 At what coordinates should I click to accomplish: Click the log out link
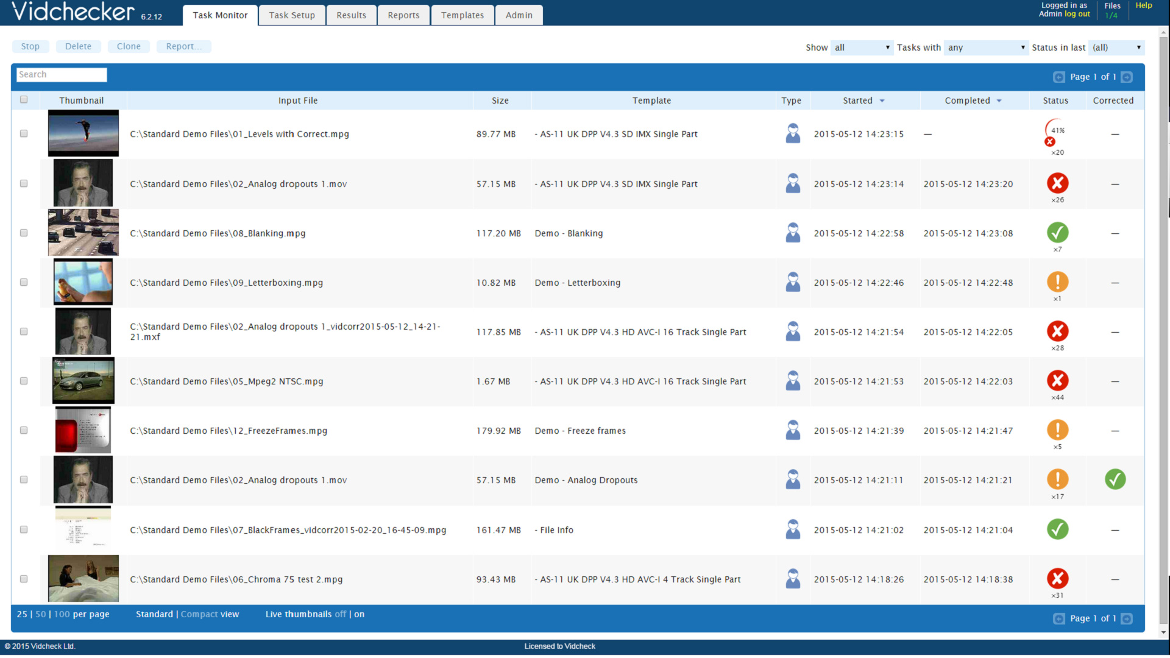tap(1077, 14)
